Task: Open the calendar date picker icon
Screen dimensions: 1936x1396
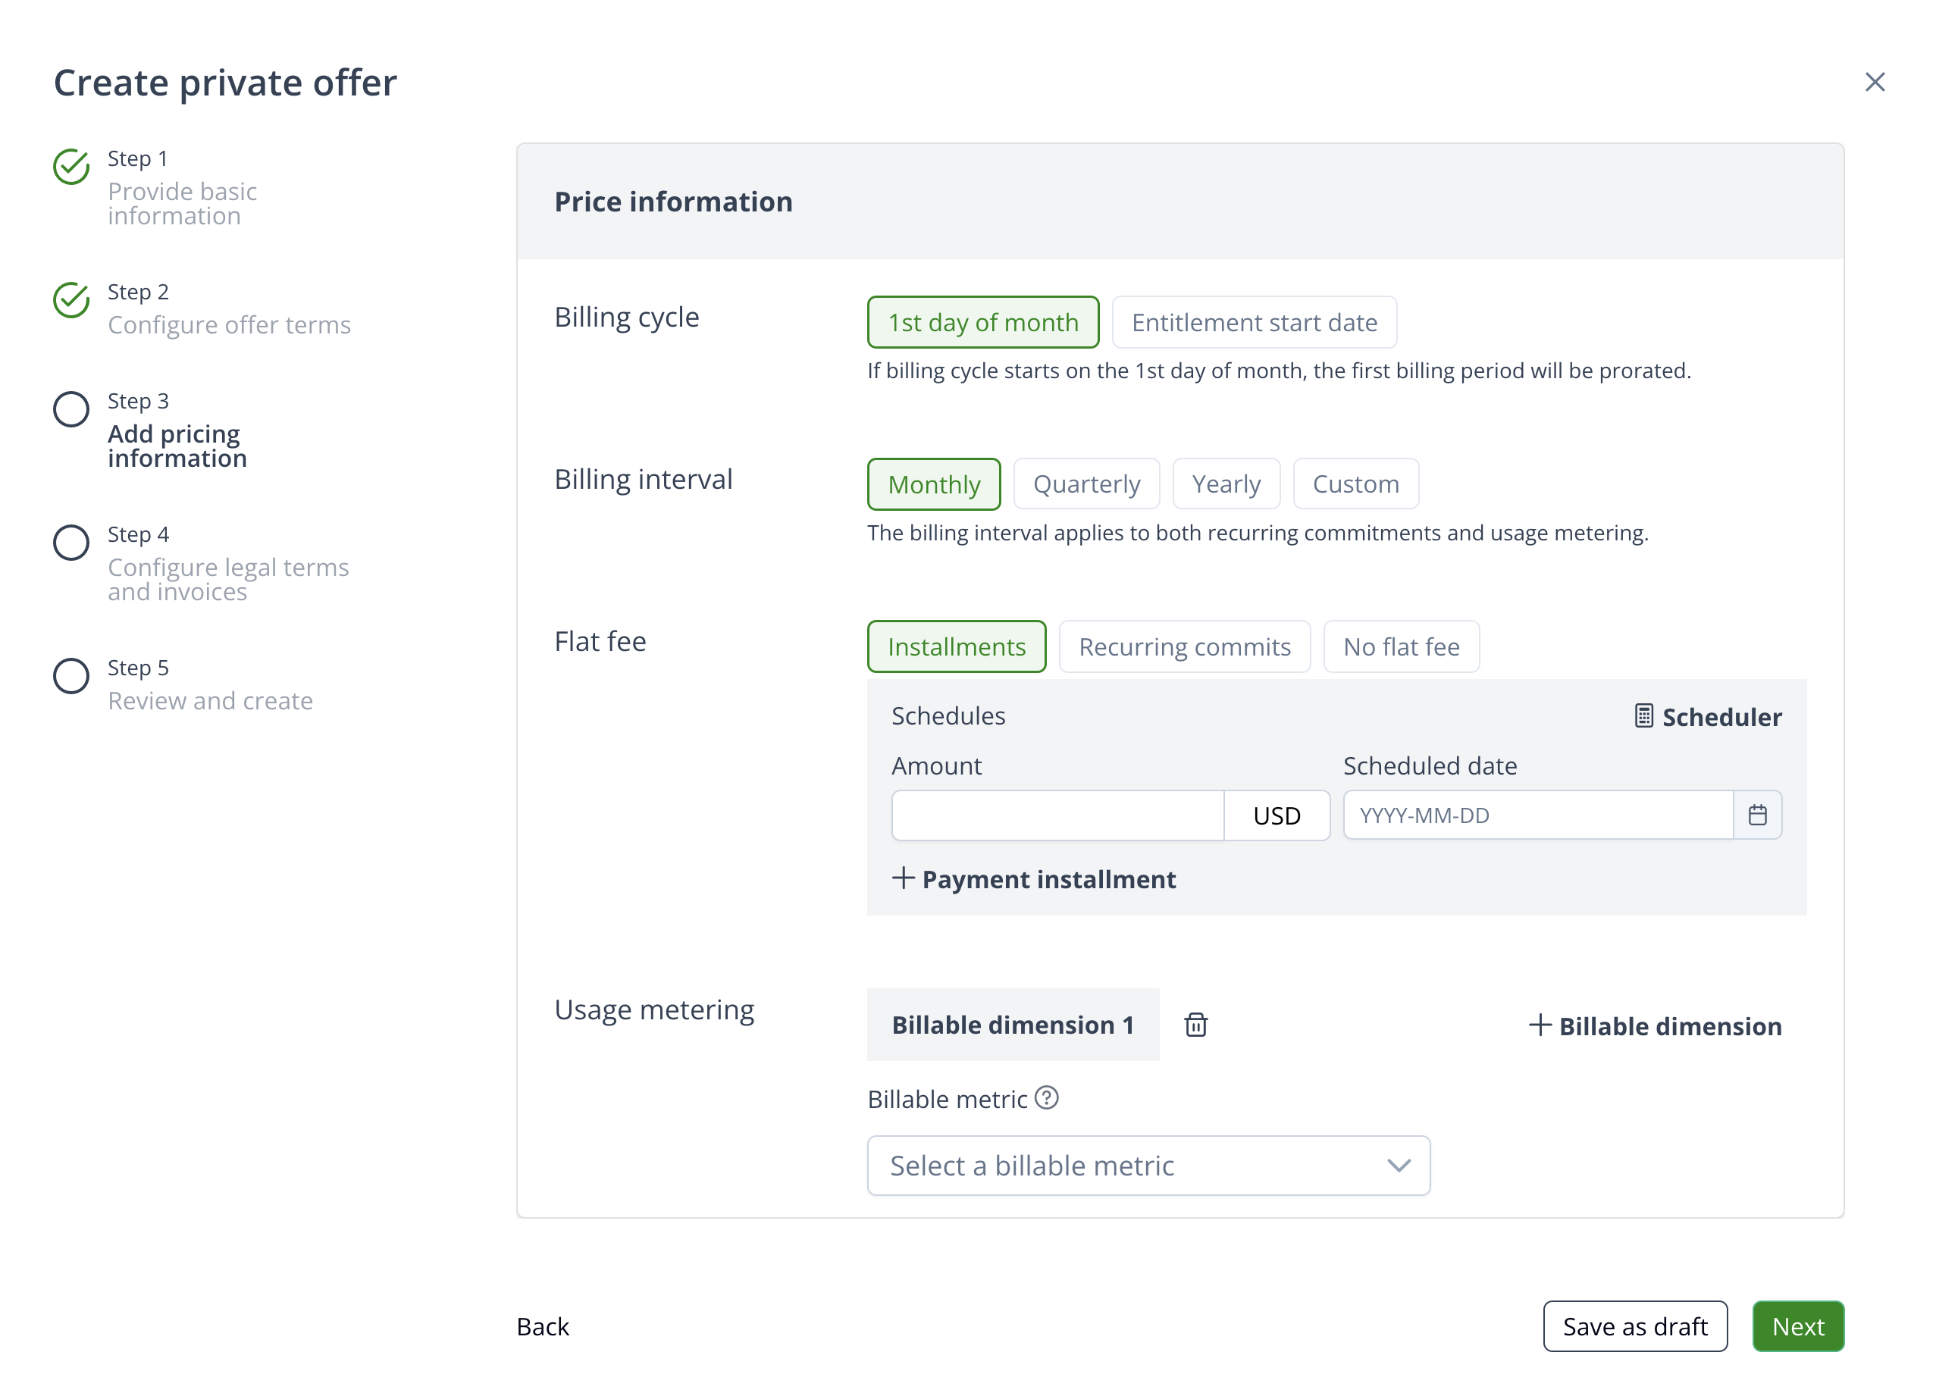Action: [1757, 815]
